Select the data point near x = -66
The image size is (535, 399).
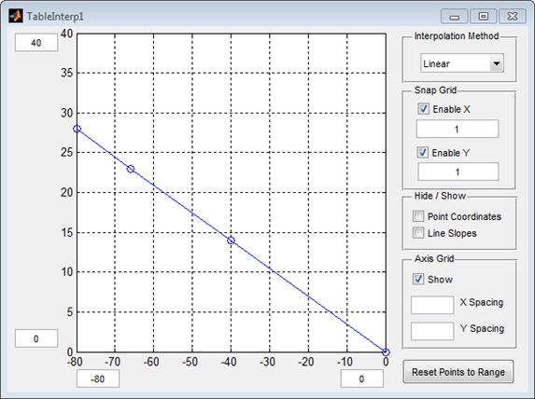coord(131,169)
